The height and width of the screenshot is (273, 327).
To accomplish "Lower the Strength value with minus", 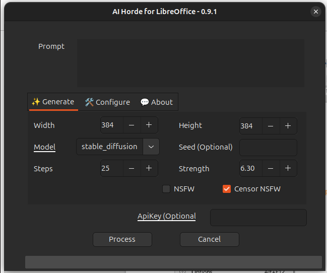I will (271, 168).
